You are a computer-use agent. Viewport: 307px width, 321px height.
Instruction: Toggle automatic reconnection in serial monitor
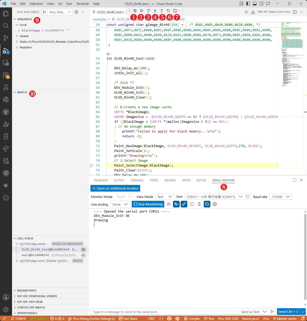click(207, 204)
